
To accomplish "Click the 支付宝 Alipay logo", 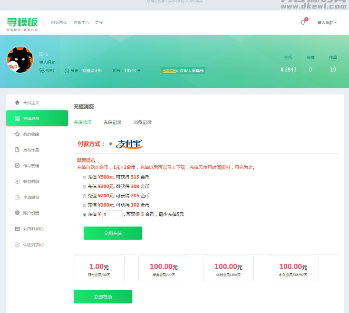I will [129, 144].
